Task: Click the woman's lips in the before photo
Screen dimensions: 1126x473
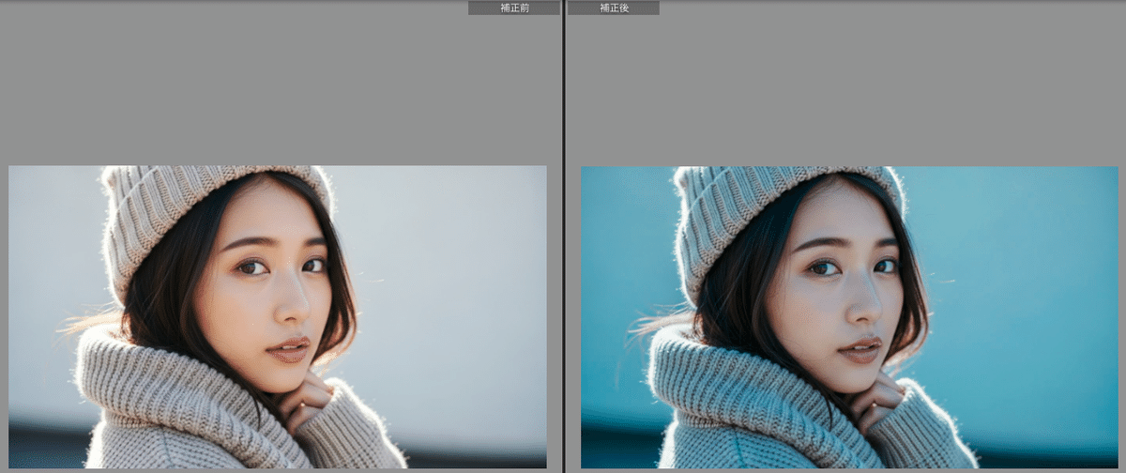Action: pyautogui.click(x=289, y=349)
